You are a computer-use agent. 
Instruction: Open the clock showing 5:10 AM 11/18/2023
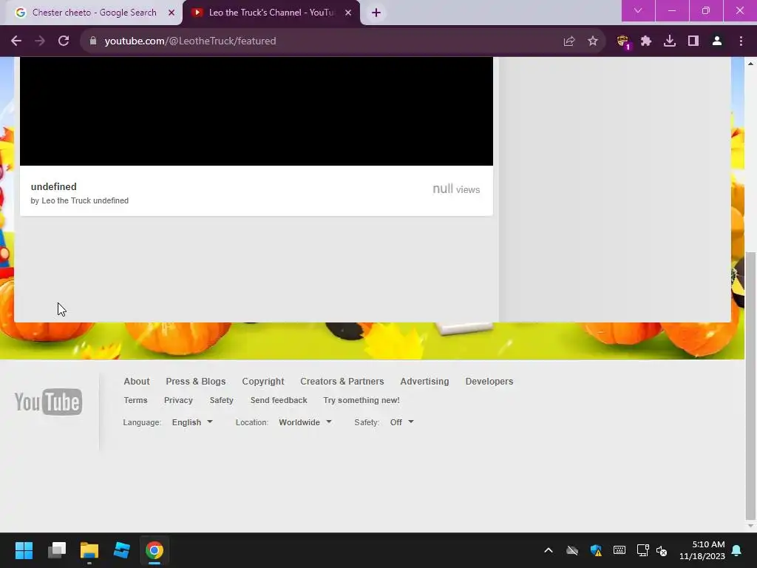702,550
